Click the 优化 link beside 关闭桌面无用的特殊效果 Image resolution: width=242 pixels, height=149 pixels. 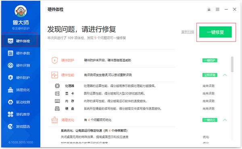pos(206,137)
